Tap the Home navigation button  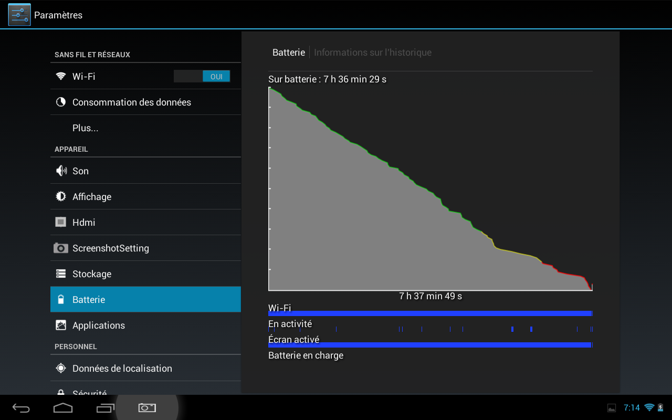click(x=63, y=407)
